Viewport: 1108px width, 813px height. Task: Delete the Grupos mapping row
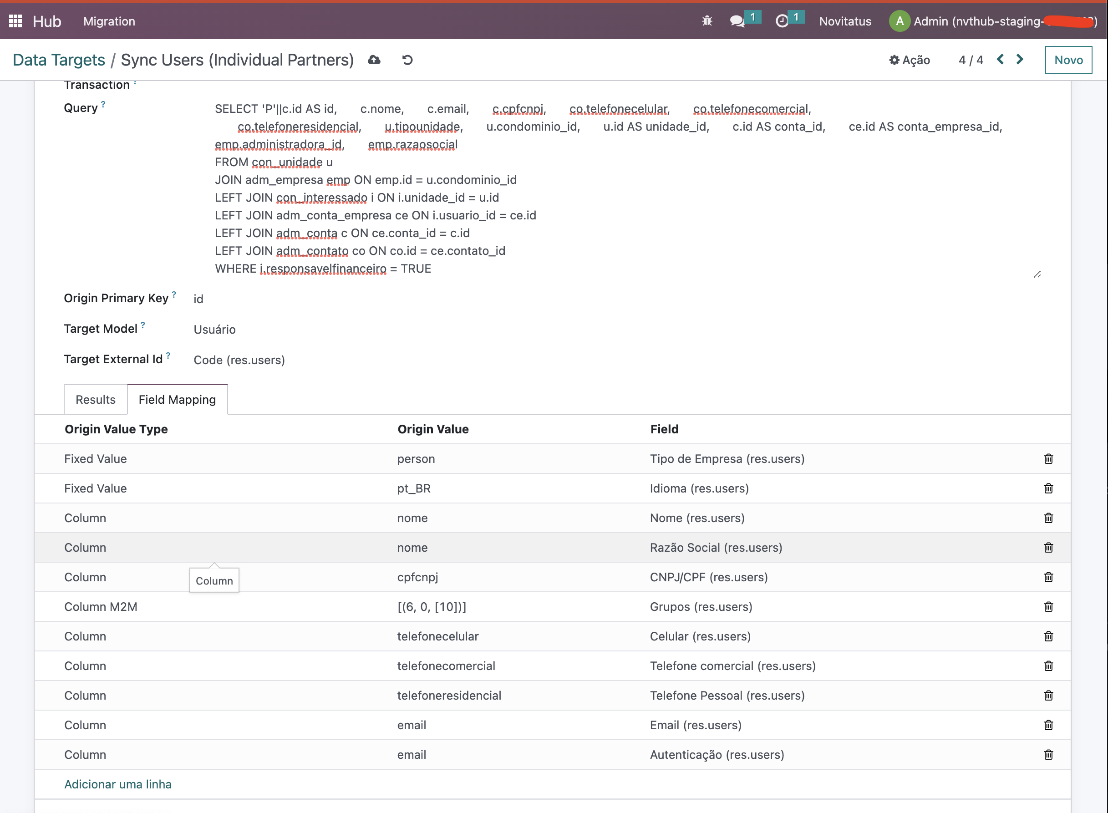pyautogui.click(x=1048, y=606)
